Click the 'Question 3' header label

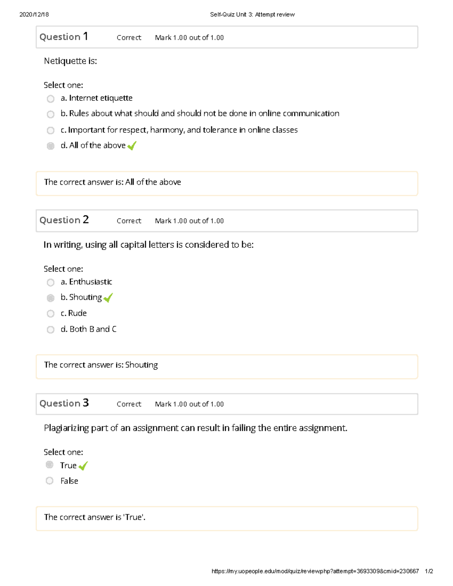[65, 403]
